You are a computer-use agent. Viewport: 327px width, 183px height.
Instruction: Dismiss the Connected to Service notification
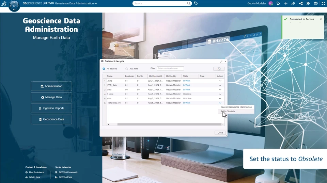click(x=321, y=19)
